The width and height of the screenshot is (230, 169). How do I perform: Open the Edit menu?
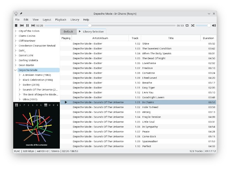click(x=26, y=20)
